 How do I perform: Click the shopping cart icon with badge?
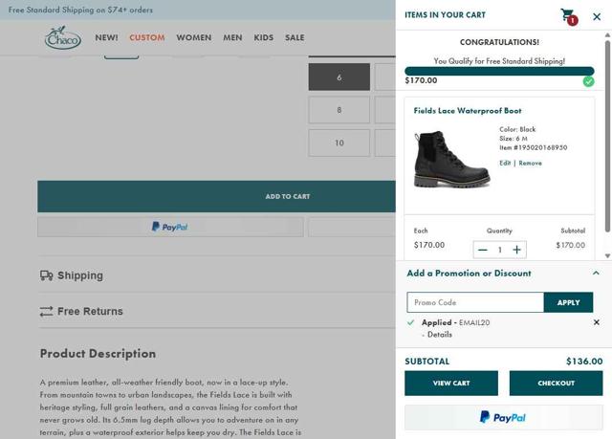pos(569,16)
